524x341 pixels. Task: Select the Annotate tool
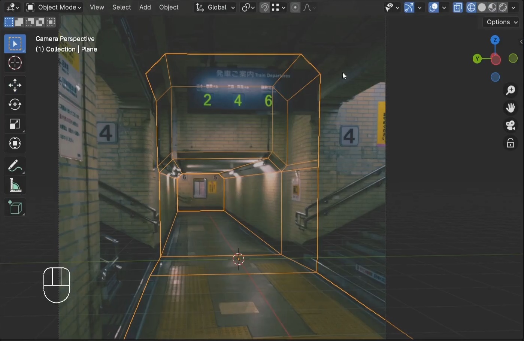pyautogui.click(x=15, y=165)
